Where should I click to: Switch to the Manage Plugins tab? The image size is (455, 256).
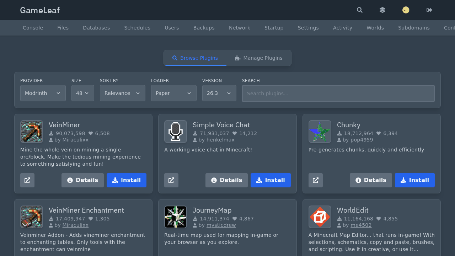tap(259, 58)
